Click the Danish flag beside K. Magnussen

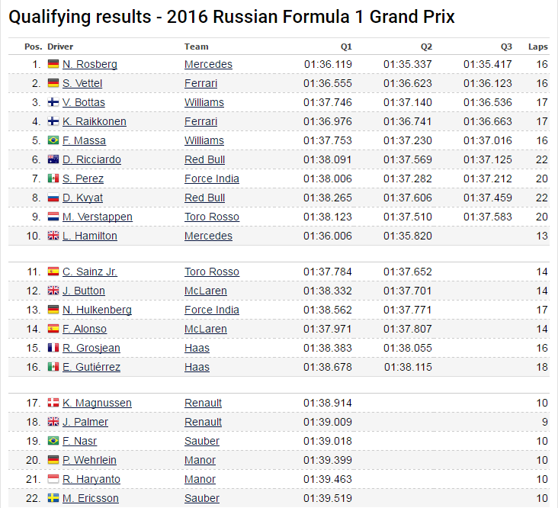(x=53, y=403)
